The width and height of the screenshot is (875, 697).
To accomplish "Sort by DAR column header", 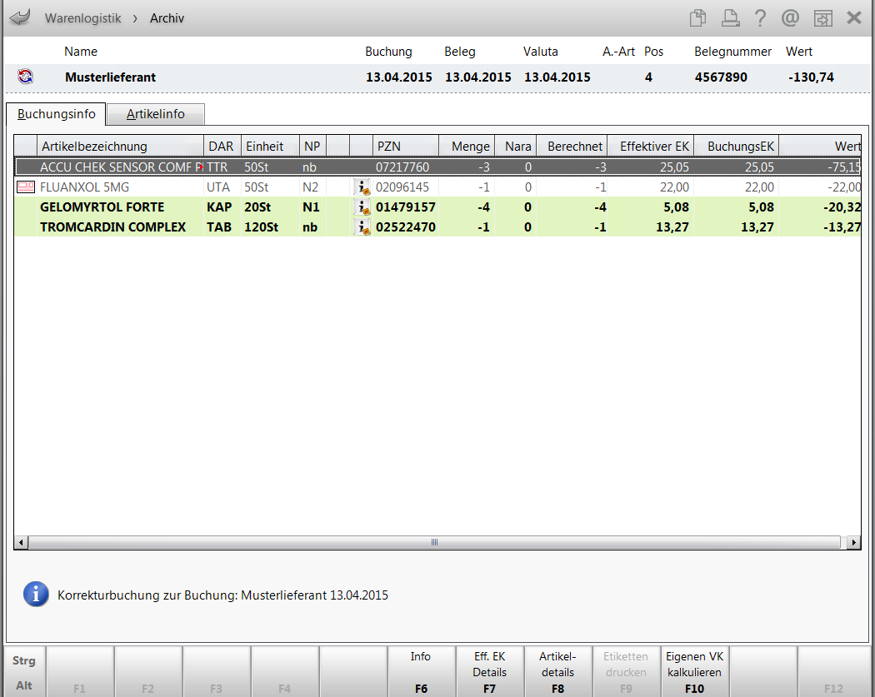I will coord(222,146).
